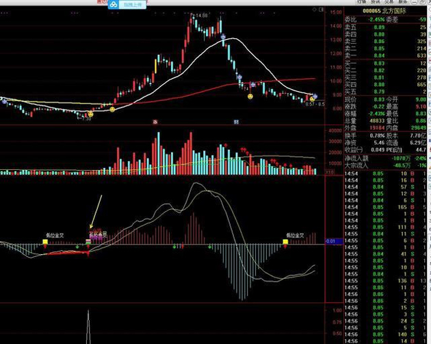The width and height of the screenshot is (431, 344).
Task: Click the first yellow 低位金叉 square marker
Action: pos(45,242)
